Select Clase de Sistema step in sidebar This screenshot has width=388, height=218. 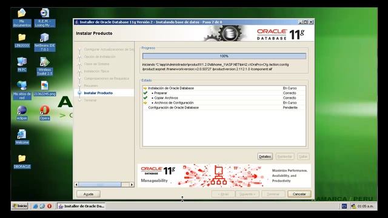[96, 64]
